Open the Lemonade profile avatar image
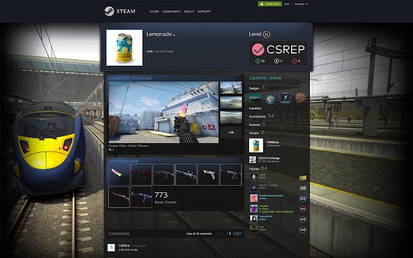The height and width of the screenshot is (258, 413). pos(125,48)
